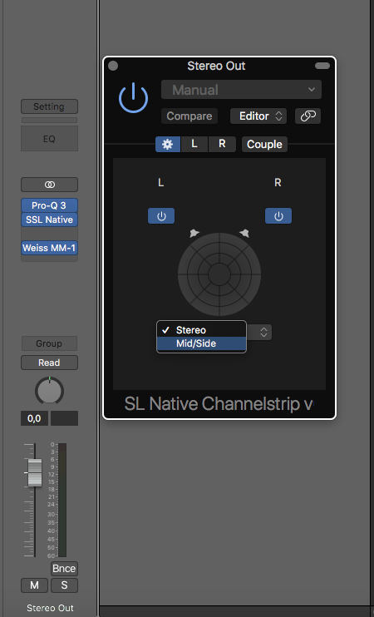Solo the Stereo Out channel
The height and width of the screenshot is (617, 374).
tap(64, 585)
